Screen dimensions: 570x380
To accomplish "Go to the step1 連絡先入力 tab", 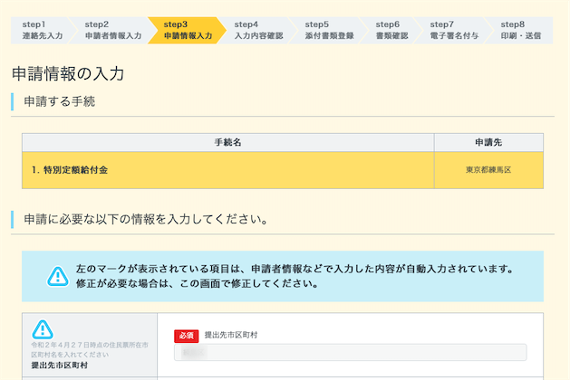I will tap(42, 30).
